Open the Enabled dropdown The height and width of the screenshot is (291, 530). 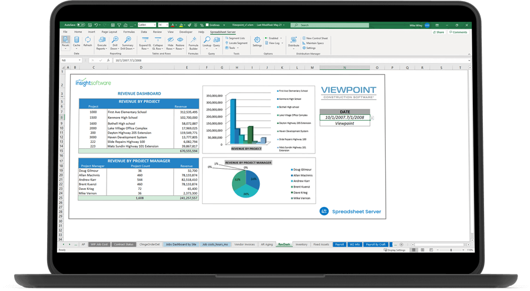tap(281, 38)
